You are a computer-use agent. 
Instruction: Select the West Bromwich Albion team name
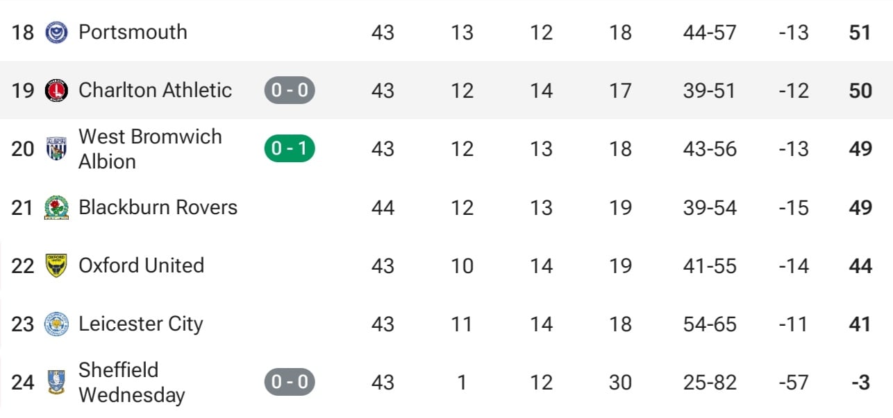(x=150, y=148)
